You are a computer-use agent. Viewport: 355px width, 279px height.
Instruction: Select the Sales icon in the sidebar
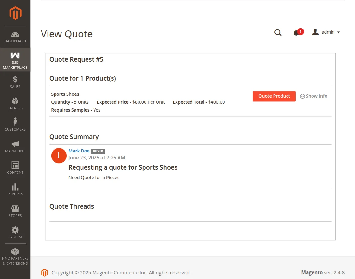coord(15,81)
